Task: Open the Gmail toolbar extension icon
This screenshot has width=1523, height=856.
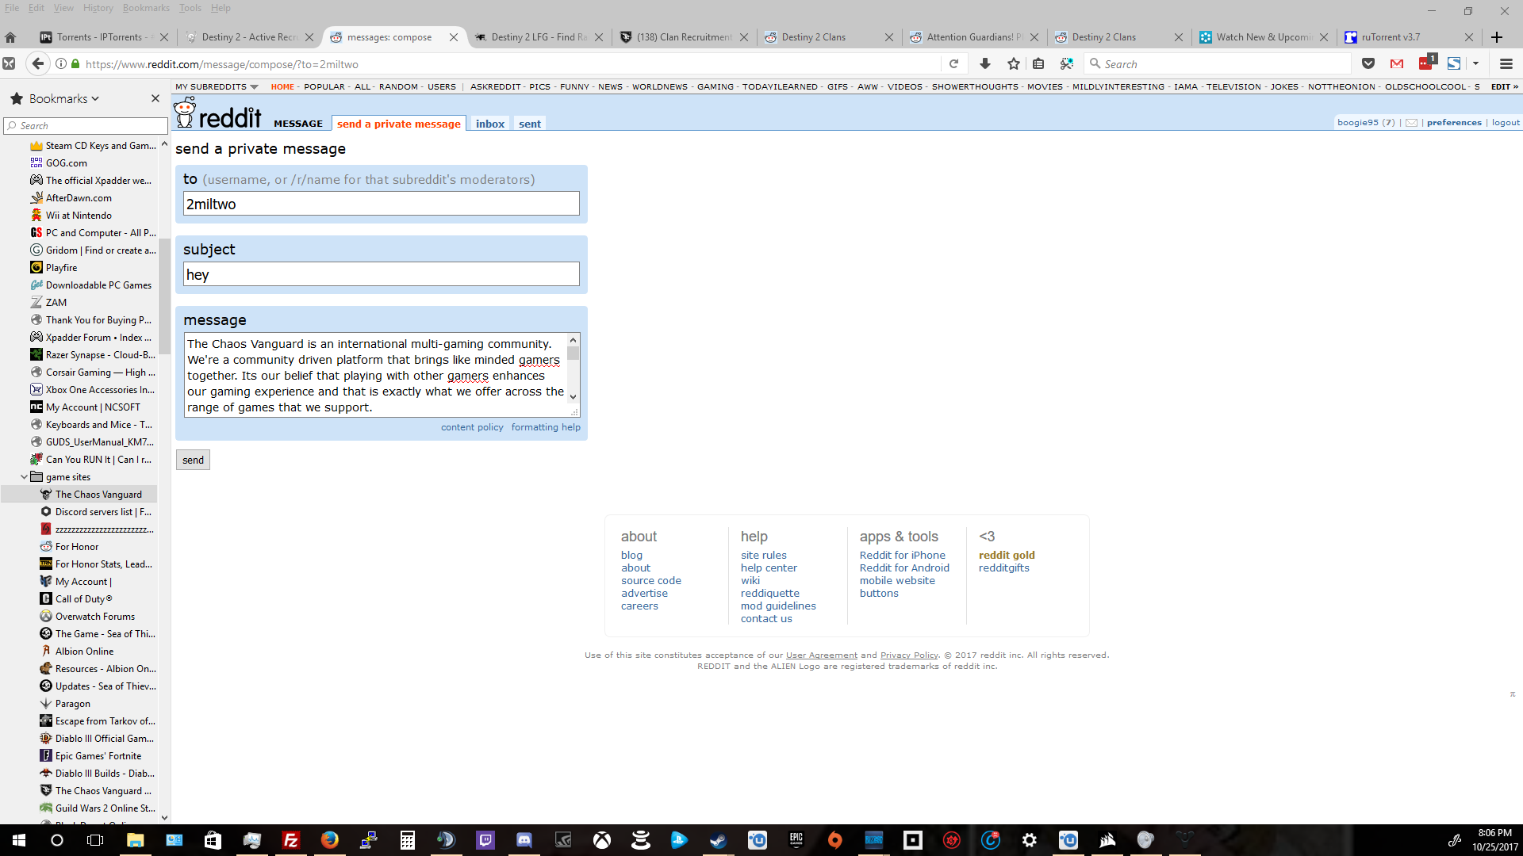Action: (x=1397, y=64)
